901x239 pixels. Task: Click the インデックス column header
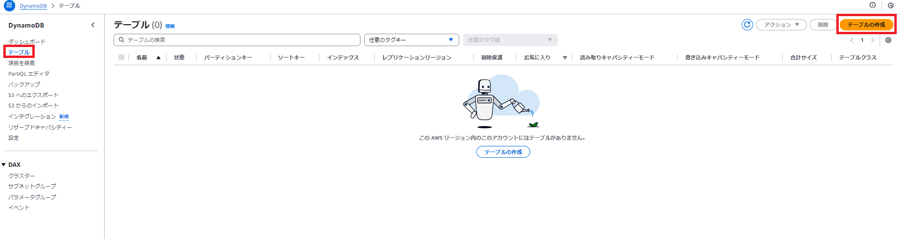point(343,57)
